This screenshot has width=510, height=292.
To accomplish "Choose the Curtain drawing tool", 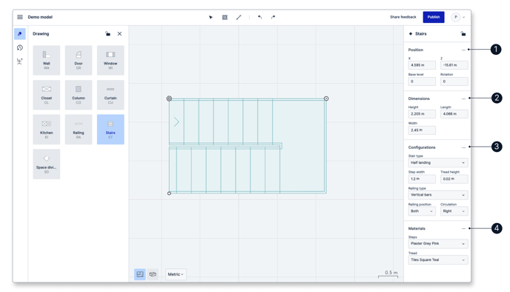I will point(110,95).
